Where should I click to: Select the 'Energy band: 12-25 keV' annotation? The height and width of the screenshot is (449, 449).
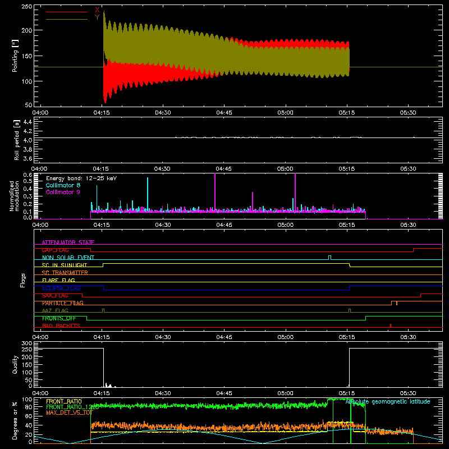81,178
